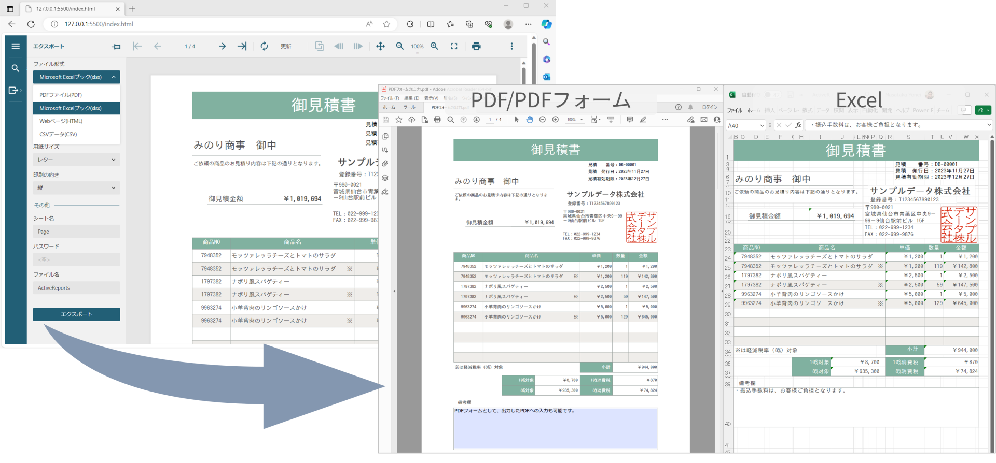This screenshot has width=996, height=463.
Task: Open the comment tool in Acrobat toolbar
Action: (x=630, y=120)
